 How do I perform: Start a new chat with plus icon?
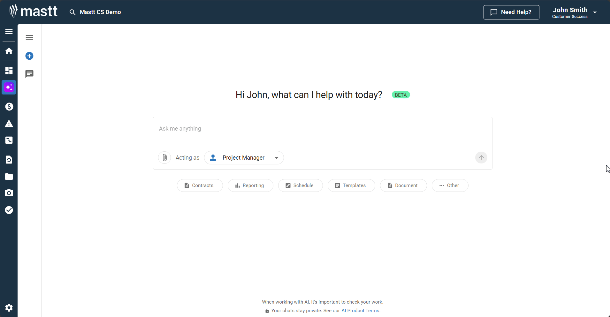29,56
